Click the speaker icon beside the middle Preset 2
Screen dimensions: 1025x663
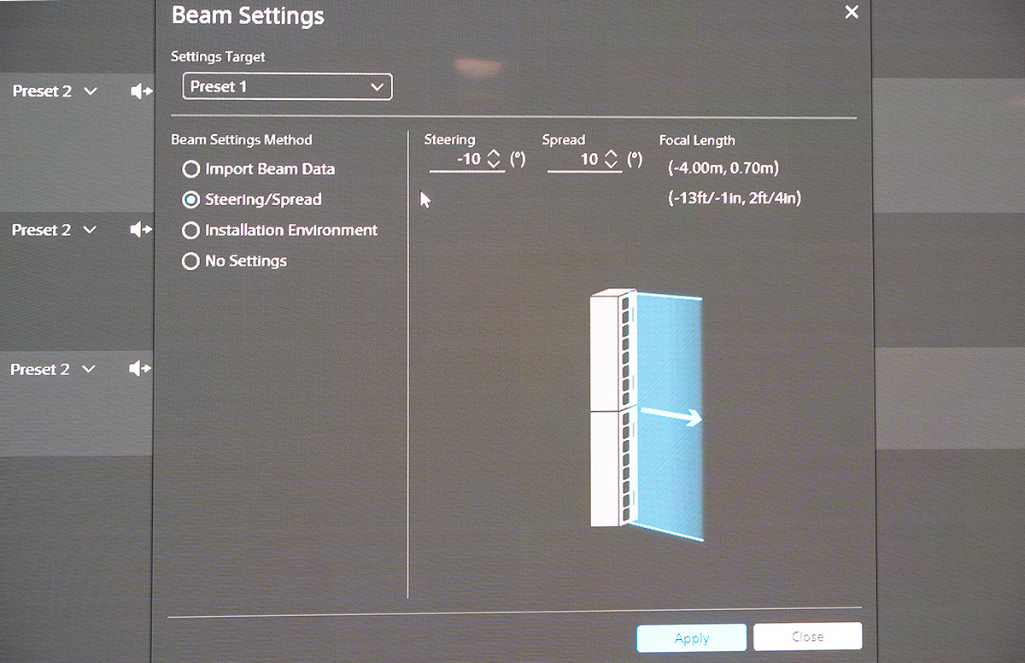tap(140, 230)
